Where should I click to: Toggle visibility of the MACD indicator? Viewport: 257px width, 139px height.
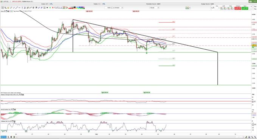(x=15, y=110)
